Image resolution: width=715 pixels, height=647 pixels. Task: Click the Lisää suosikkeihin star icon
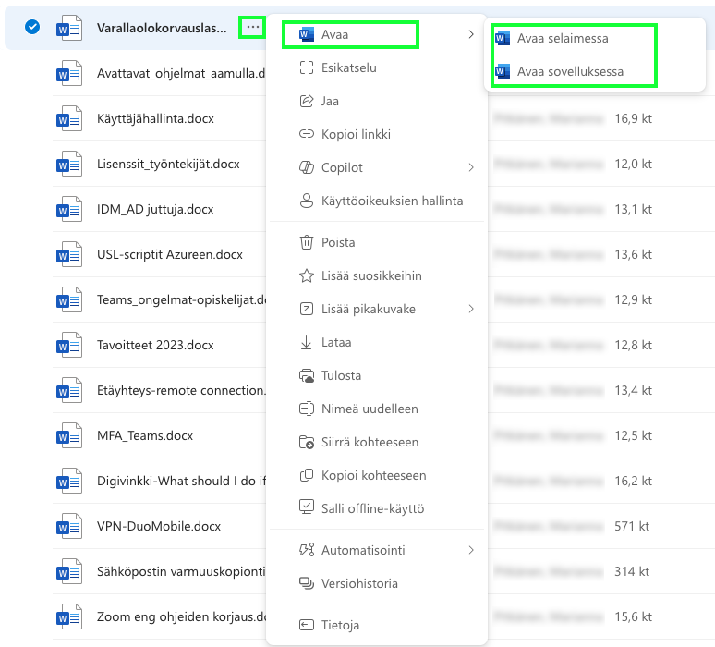coord(307,275)
